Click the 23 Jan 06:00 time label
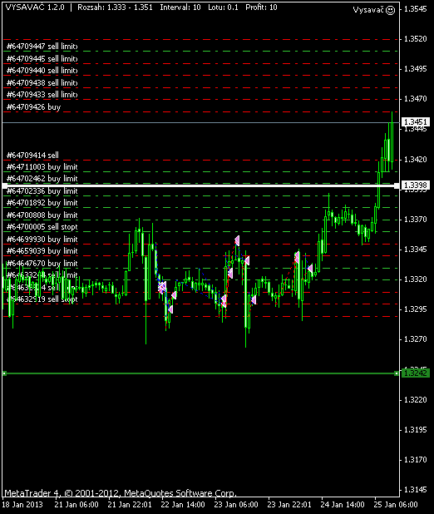This screenshot has width=434, height=514. point(236,505)
